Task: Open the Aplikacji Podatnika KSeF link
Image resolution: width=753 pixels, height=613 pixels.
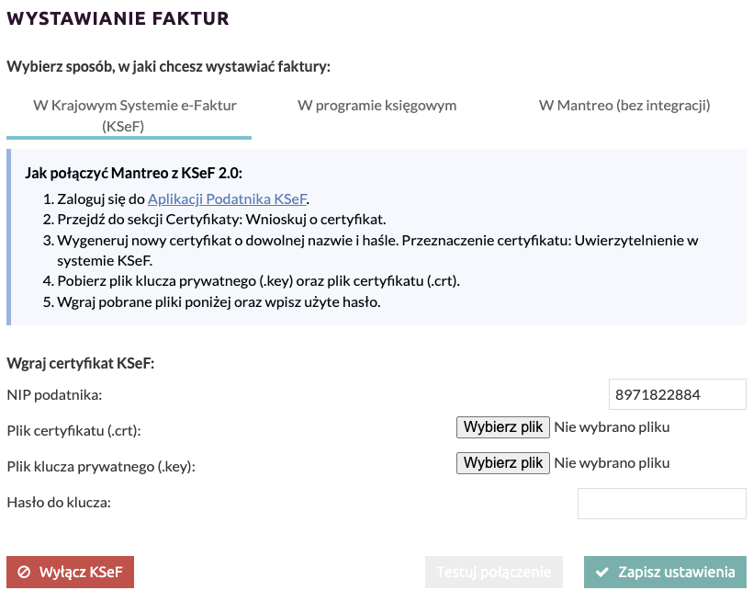Action: [x=227, y=199]
